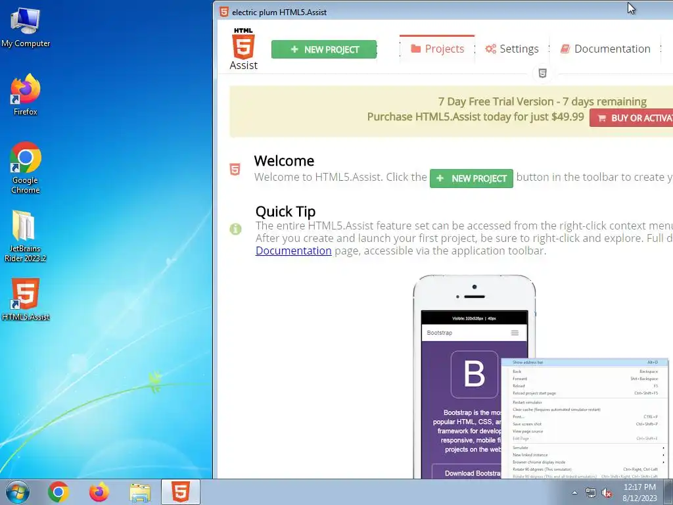The width and height of the screenshot is (673, 505).
Task: Click the green info icon beside Quick Tip
Action: click(235, 229)
